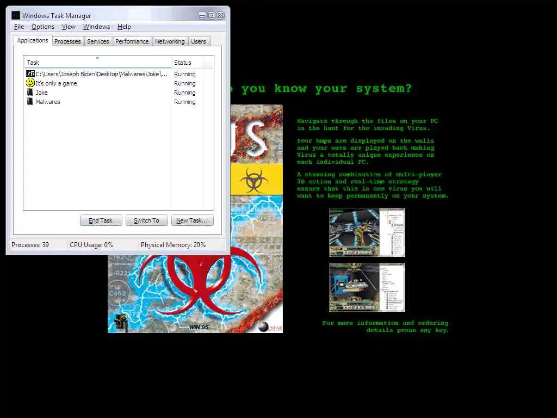Sort the list by the Task column header

98,62
